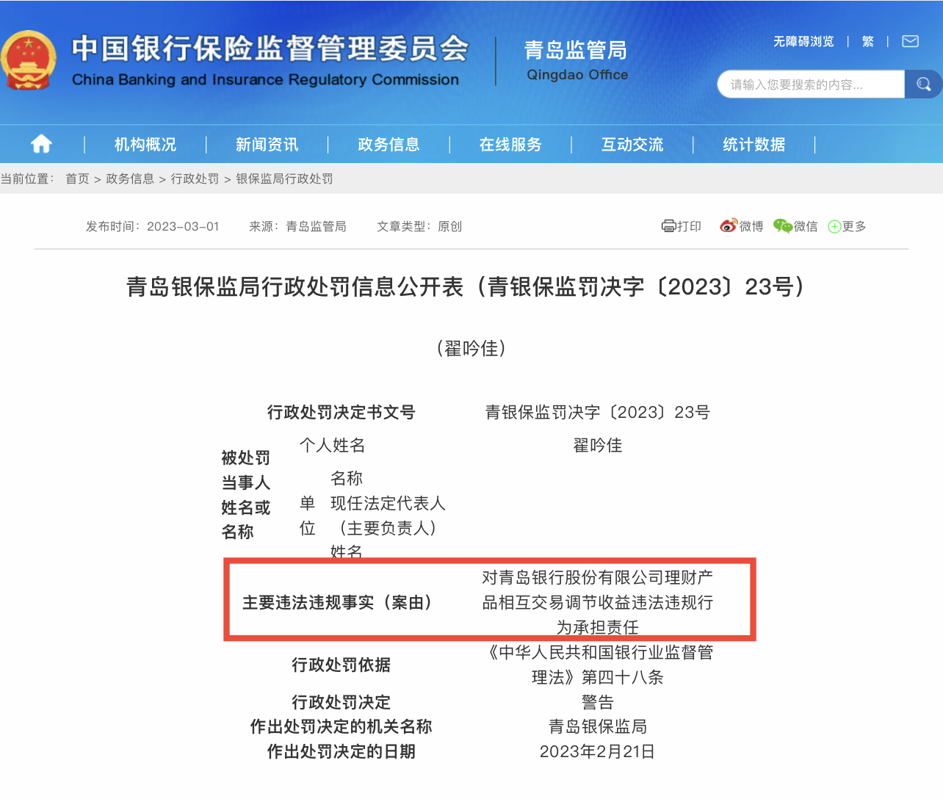Open the 统计数据 menu
Viewport: 943px width, 799px height.
click(x=754, y=145)
